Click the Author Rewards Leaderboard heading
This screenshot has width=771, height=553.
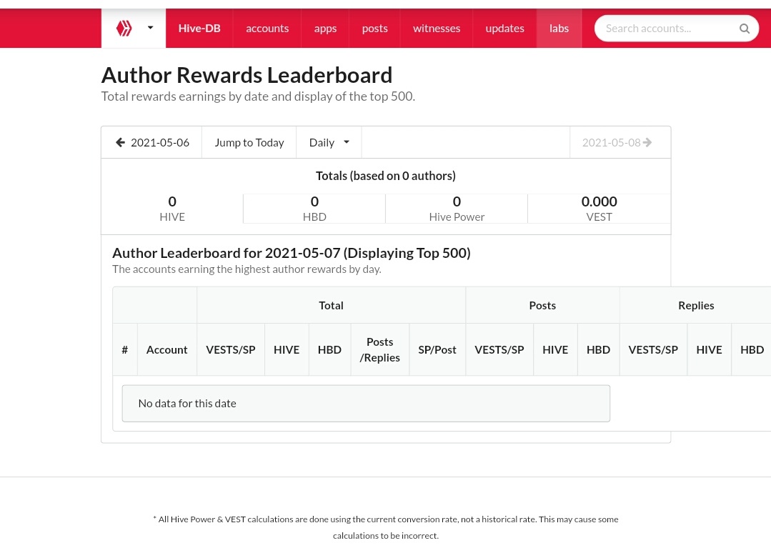[x=247, y=75]
